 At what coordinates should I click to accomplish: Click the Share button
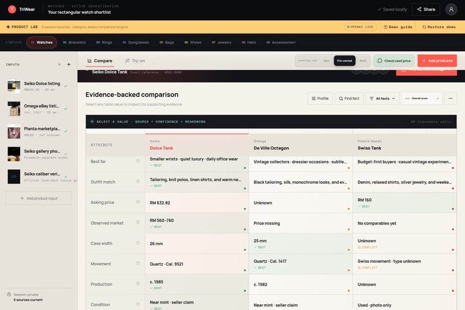point(426,9)
